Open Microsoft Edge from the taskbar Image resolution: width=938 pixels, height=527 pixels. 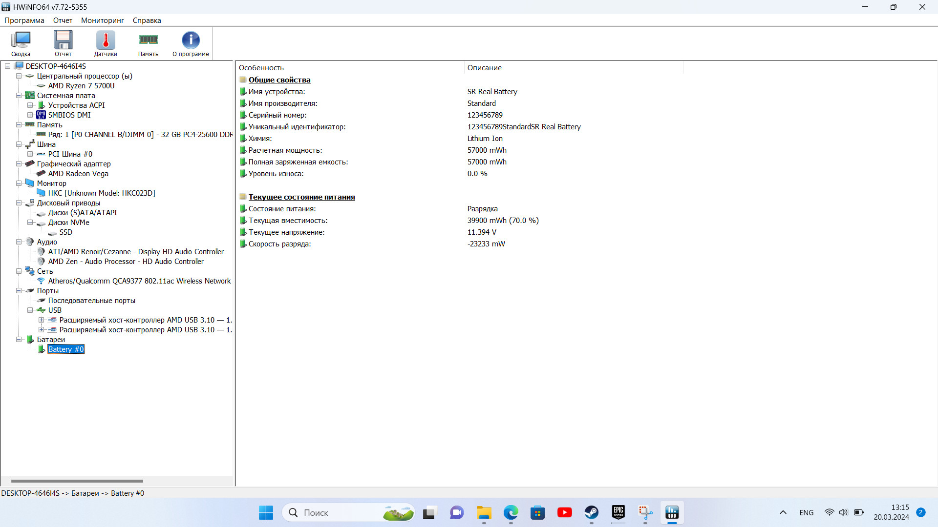click(511, 513)
